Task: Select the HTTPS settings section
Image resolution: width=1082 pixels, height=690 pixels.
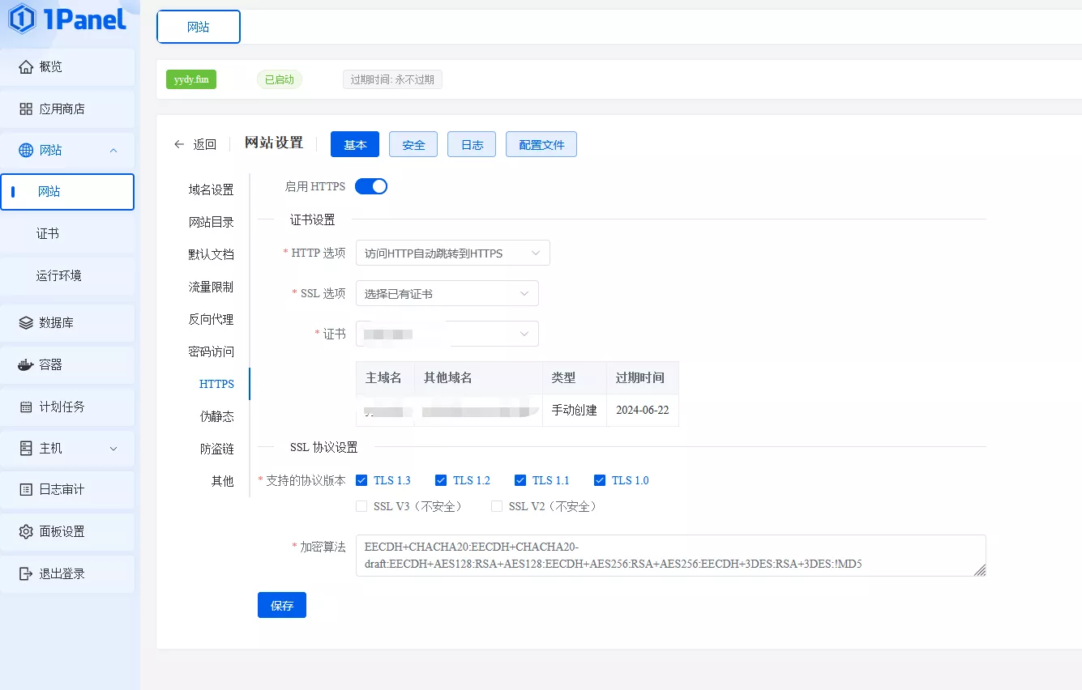Action: pyautogui.click(x=216, y=384)
